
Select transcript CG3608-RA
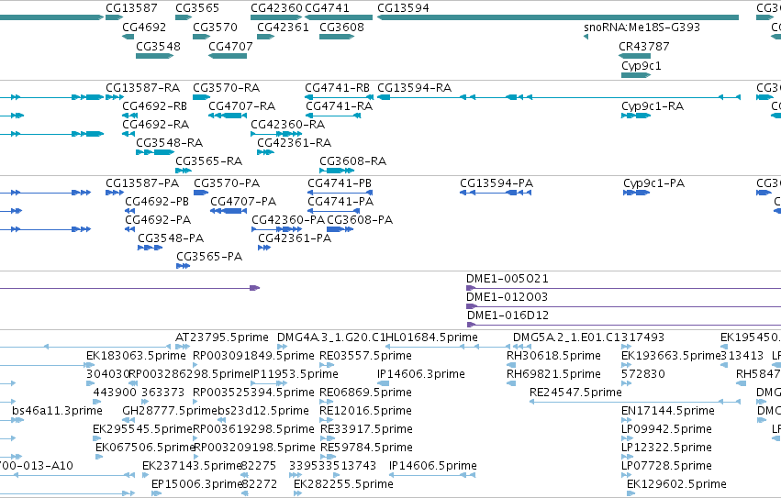click(x=337, y=171)
